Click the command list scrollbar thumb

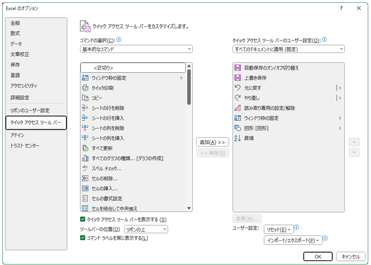coord(189,87)
